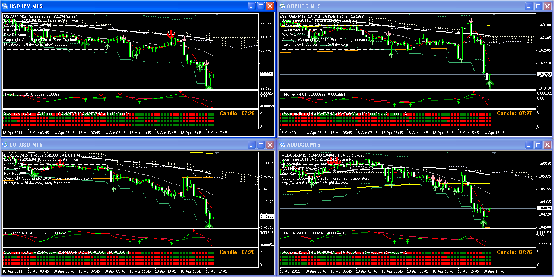Minimize the AUDUSD,M15 chart window
This screenshot has width=554, height=277.
(529, 145)
